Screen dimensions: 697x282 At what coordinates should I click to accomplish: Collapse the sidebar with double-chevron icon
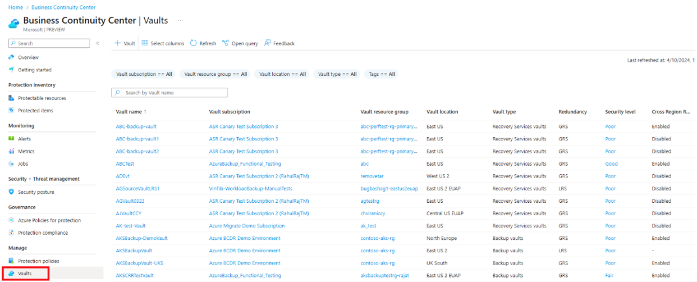pyautogui.click(x=97, y=43)
